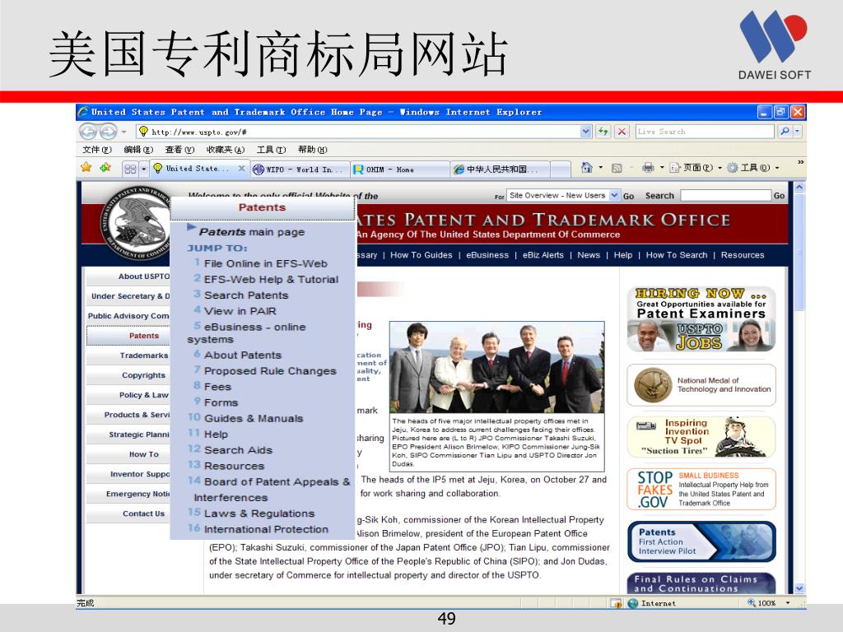Open the 帮助(H) menu
The image size is (843, 632).
pyautogui.click(x=312, y=150)
